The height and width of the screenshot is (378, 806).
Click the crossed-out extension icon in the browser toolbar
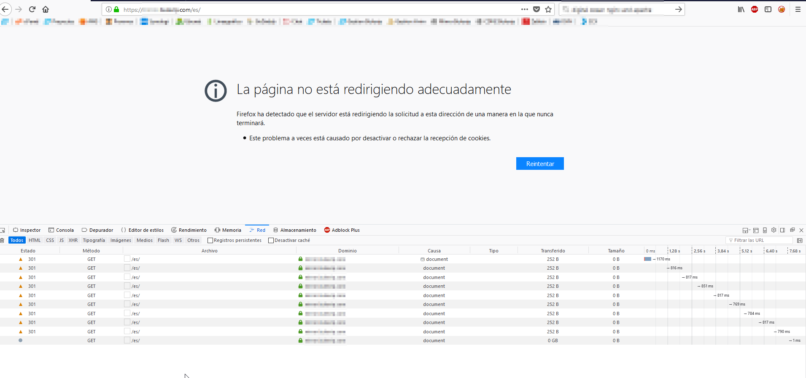(x=782, y=9)
